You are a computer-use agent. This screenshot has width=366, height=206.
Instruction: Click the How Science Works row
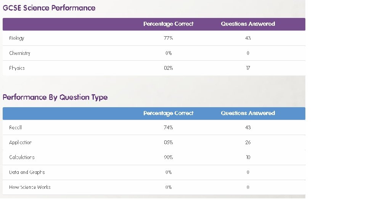(30, 187)
